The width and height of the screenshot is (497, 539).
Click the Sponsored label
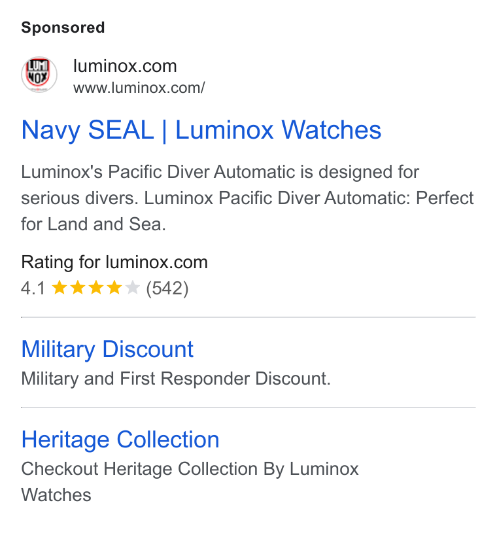(x=63, y=27)
